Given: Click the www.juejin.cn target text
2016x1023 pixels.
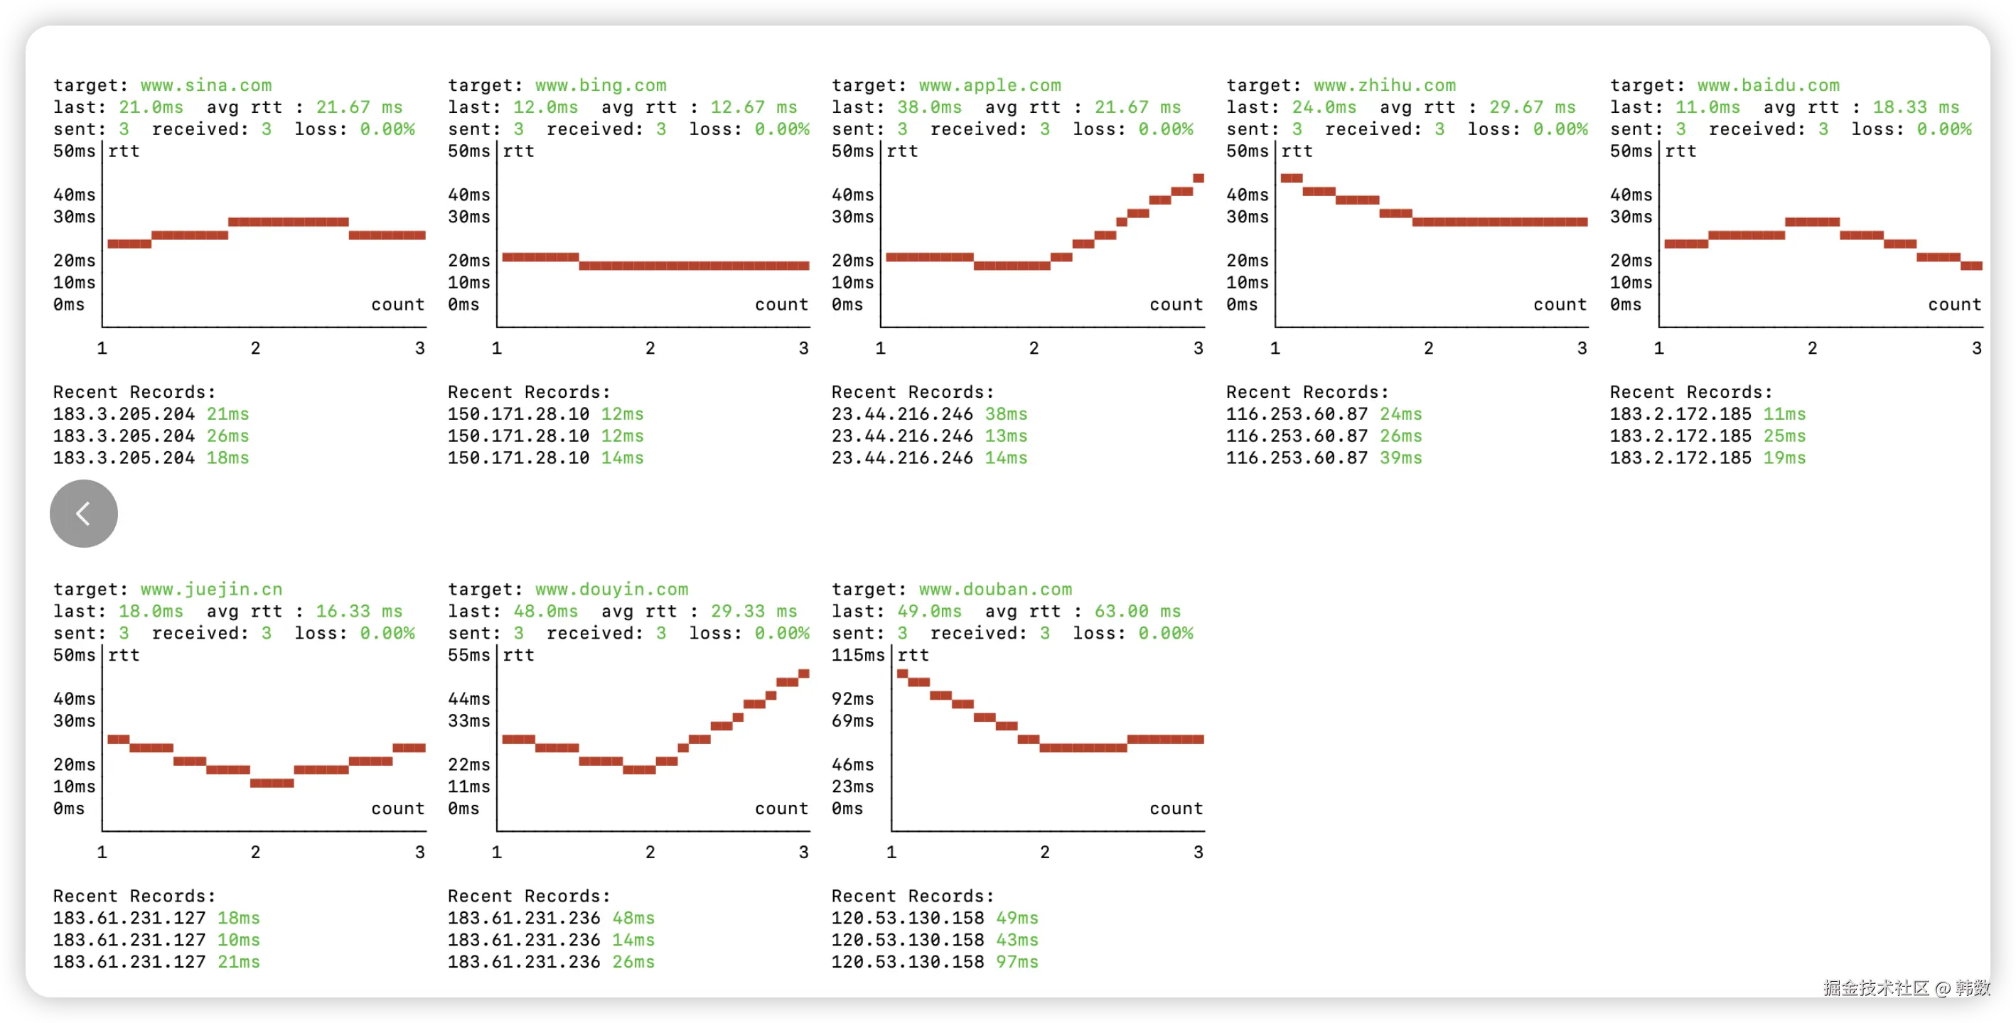Looking at the screenshot, I should (x=211, y=589).
